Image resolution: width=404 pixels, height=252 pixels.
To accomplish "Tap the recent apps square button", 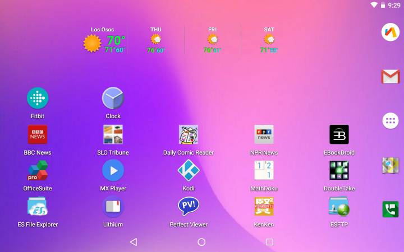I will coord(269,242).
